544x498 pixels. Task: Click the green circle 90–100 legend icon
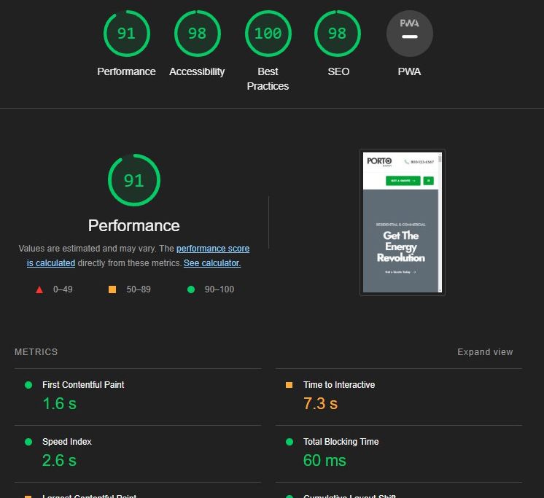191,289
